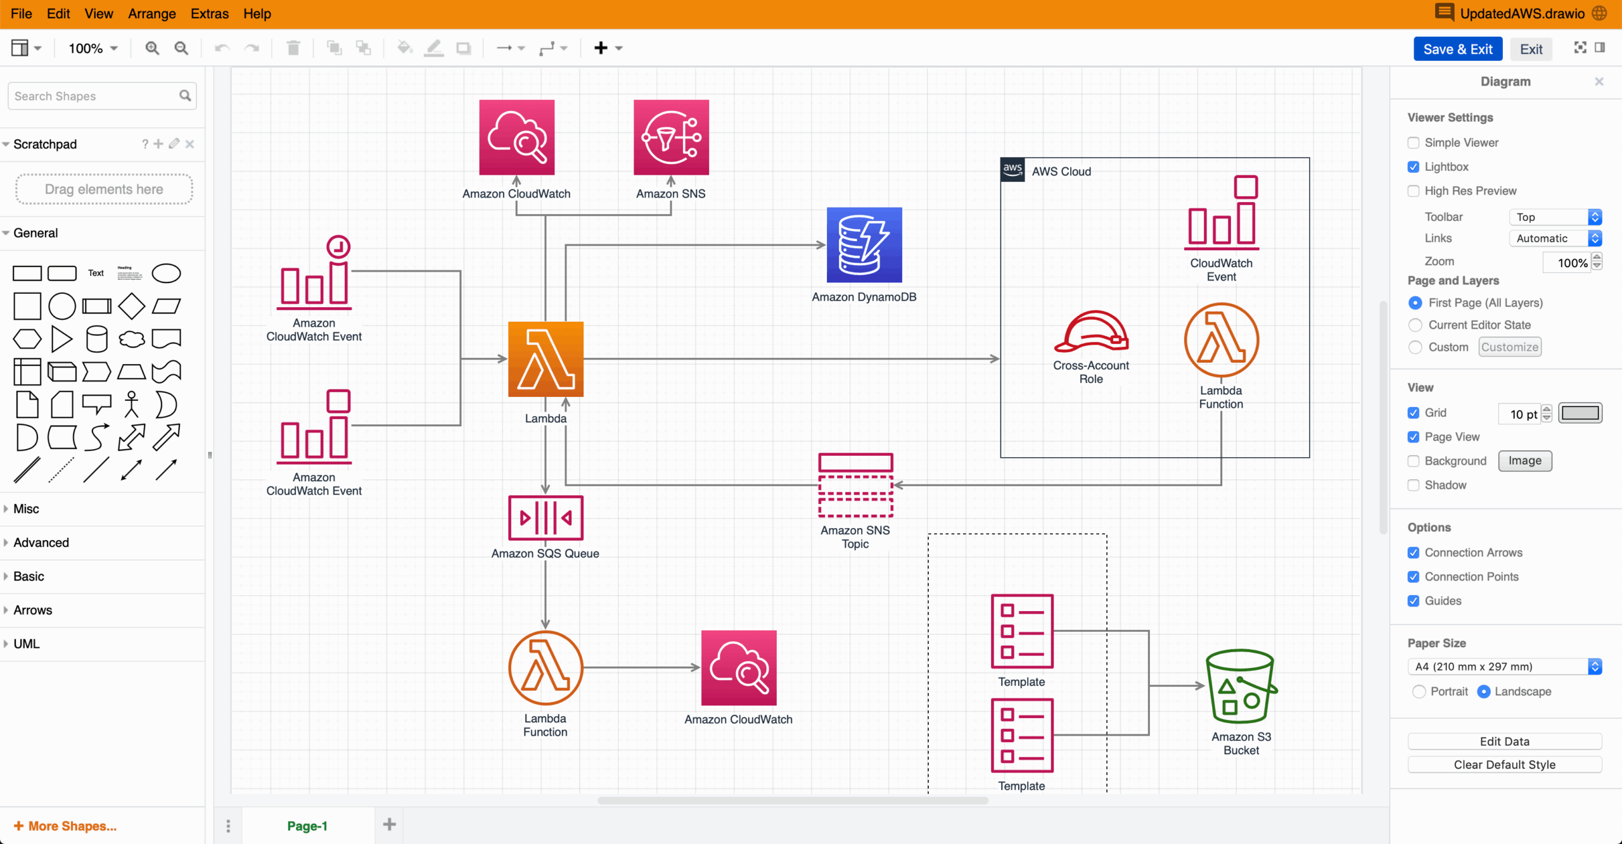
Task: Click the Shadow toolbar icon
Action: 464,48
